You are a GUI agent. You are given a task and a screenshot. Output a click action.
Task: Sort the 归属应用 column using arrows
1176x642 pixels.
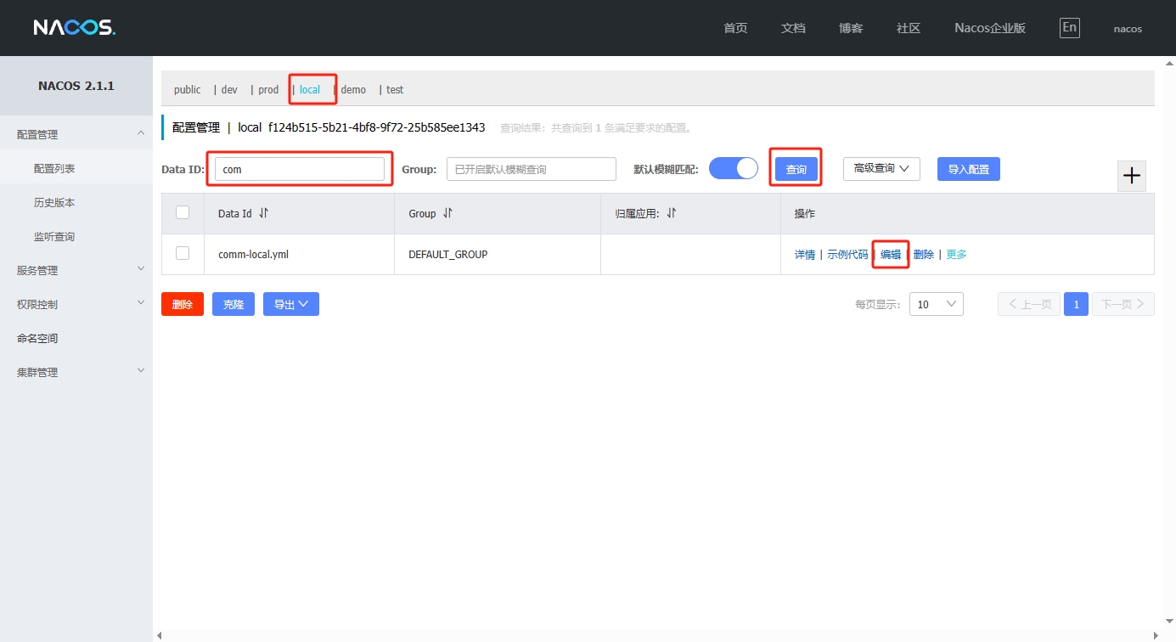[671, 213]
